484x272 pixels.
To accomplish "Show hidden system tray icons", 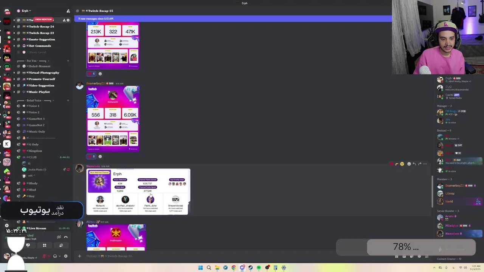I will pos(434,268).
